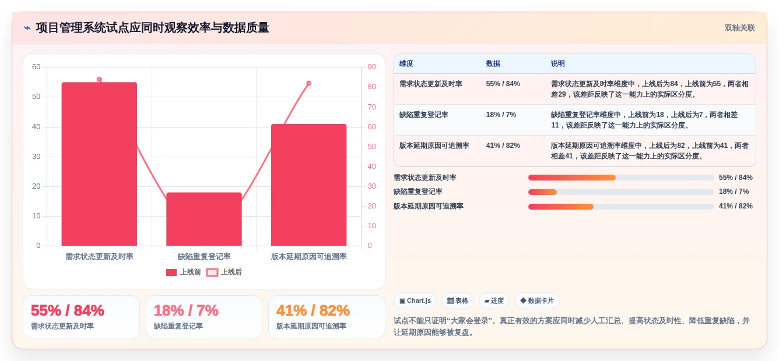Click the 维度 column header
The width and height of the screenshot is (779, 361).
[x=406, y=63]
